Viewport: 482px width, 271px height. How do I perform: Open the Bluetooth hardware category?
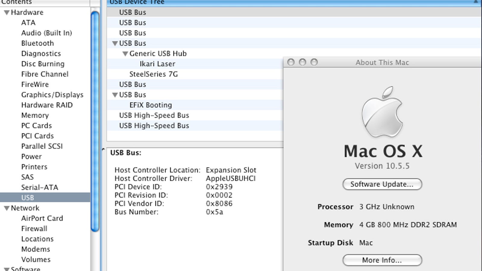tap(37, 43)
